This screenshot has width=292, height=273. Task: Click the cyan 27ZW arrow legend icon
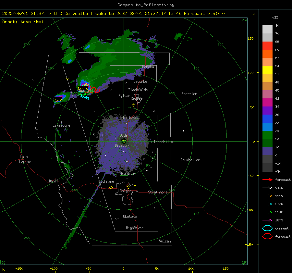coord(267,204)
